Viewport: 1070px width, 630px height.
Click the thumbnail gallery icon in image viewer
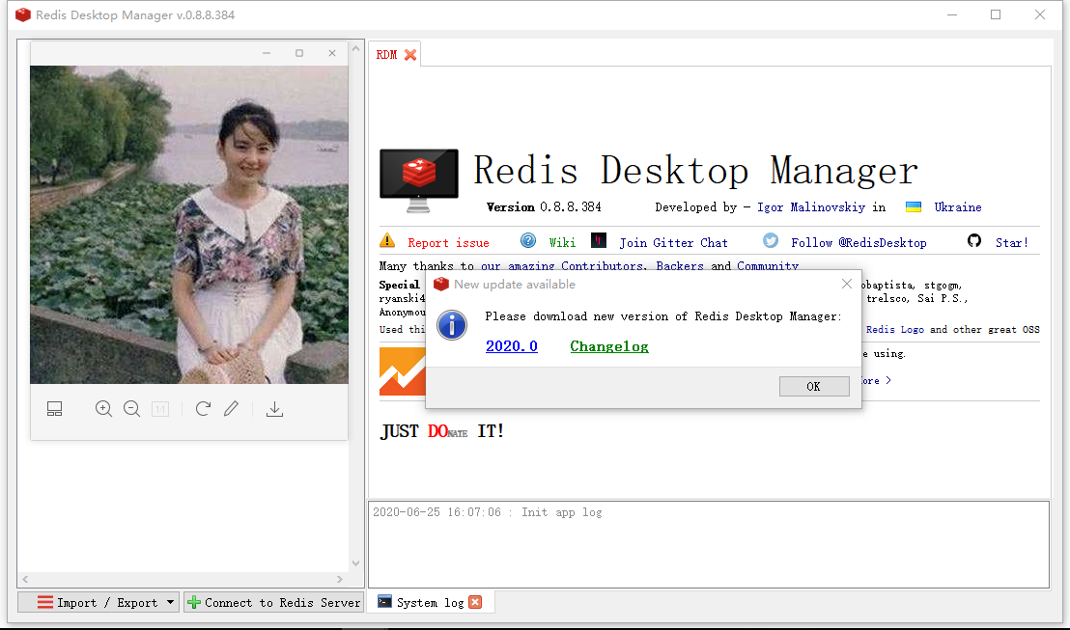(55, 409)
